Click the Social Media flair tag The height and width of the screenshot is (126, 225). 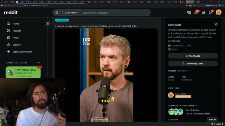[62, 20]
